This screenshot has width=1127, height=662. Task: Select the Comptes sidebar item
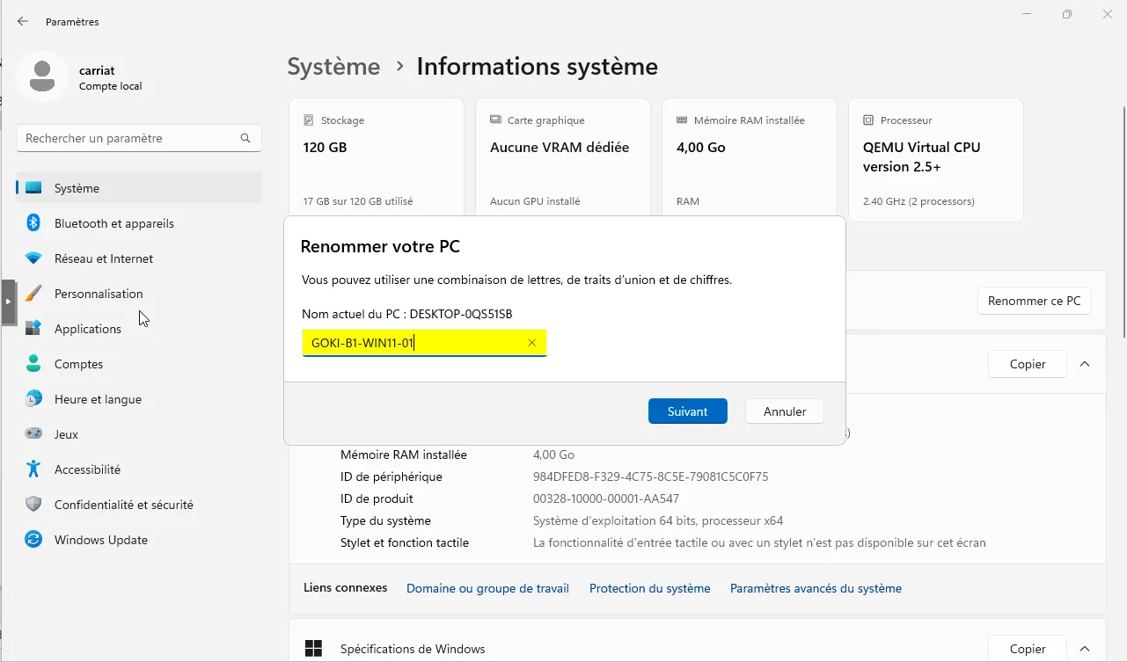78,364
